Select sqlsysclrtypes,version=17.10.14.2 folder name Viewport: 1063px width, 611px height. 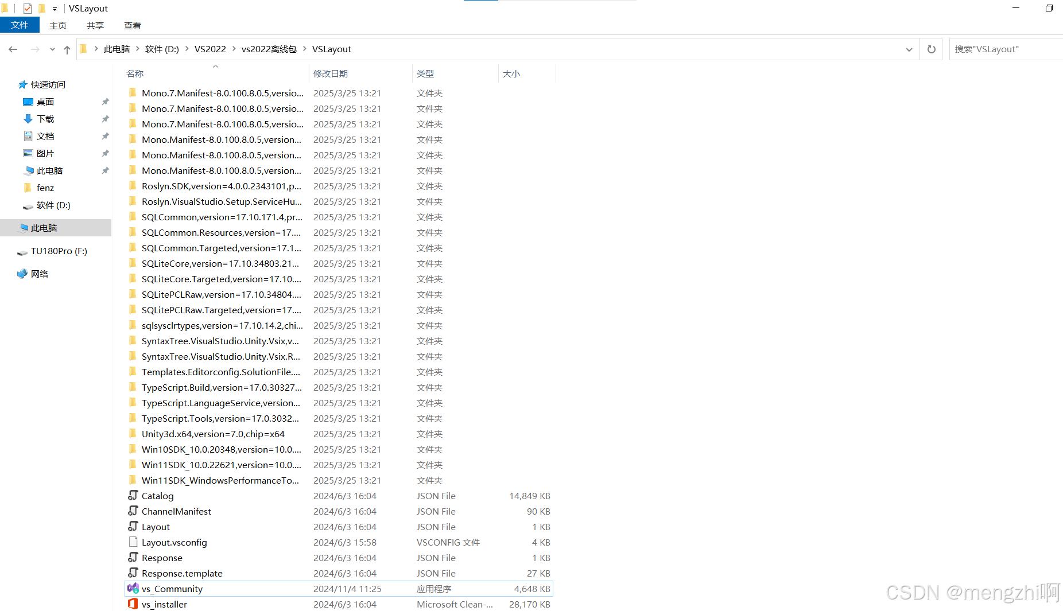[x=222, y=325]
